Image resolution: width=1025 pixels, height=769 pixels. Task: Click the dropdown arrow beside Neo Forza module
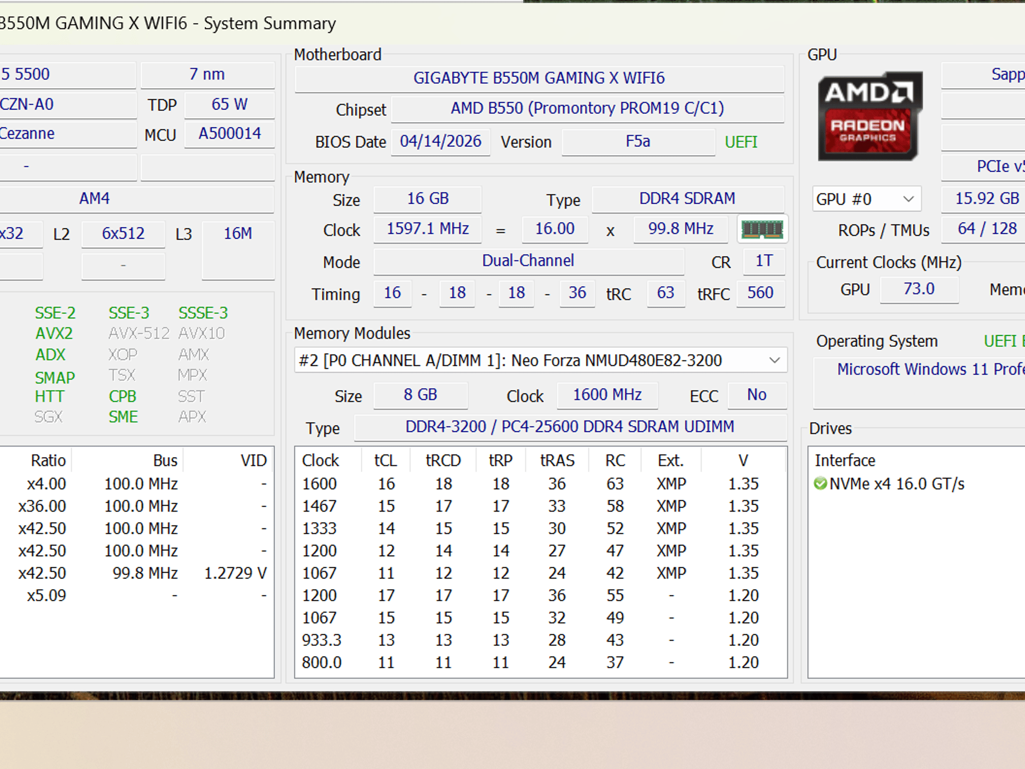(x=774, y=360)
